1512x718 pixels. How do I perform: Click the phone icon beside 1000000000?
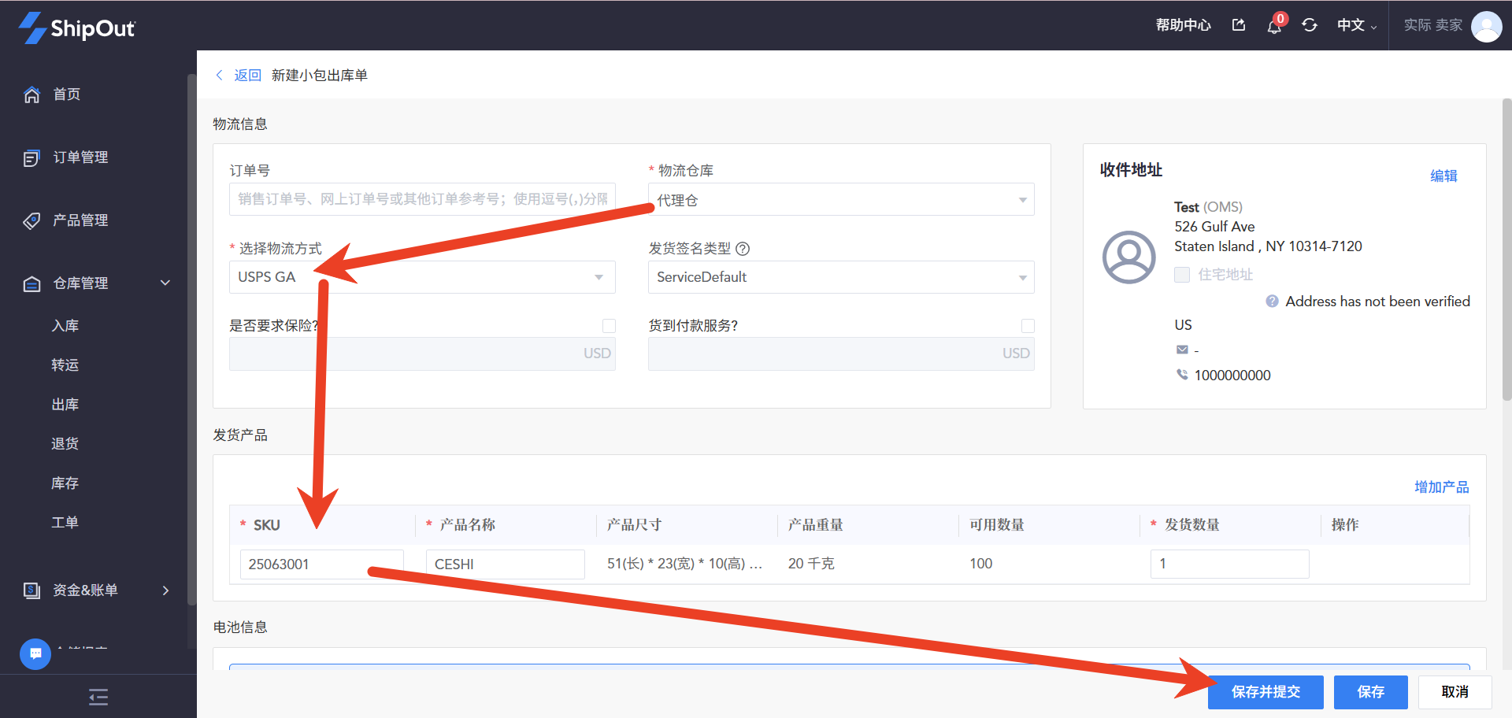(x=1182, y=375)
